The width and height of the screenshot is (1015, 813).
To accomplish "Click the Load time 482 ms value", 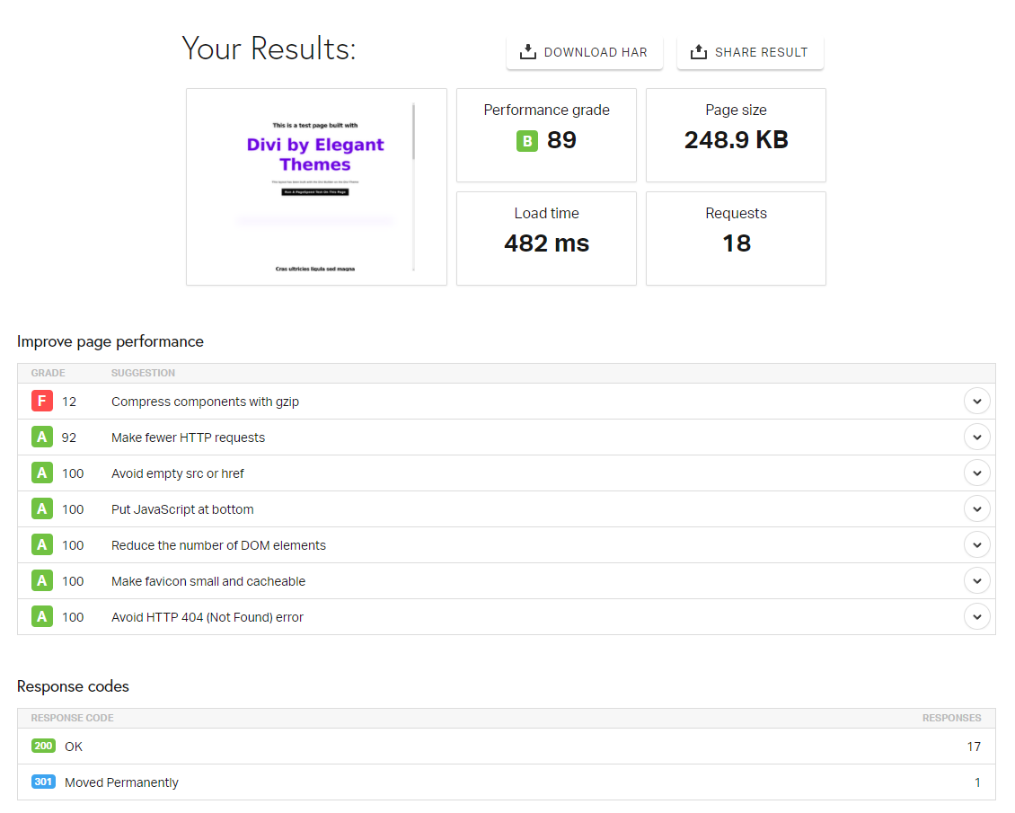I will click(x=546, y=243).
